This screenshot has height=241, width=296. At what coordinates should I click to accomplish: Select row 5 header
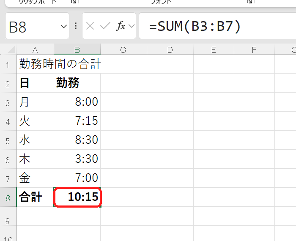click(x=8, y=140)
